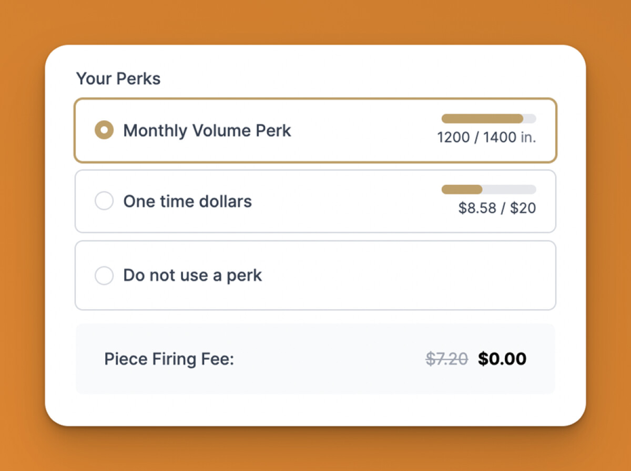Select the Monthly Volume Perk radio button

tap(104, 130)
